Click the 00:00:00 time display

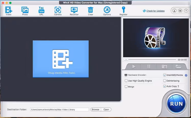[182, 60]
